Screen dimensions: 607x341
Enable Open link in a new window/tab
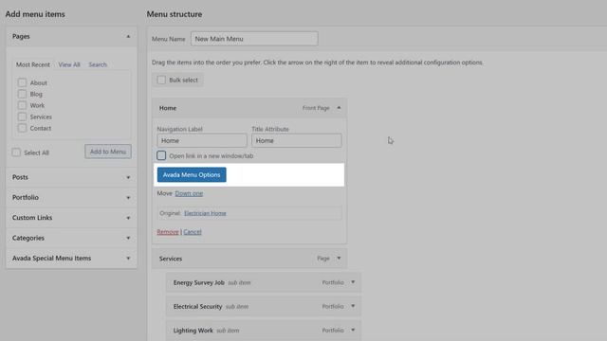tap(161, 155)
